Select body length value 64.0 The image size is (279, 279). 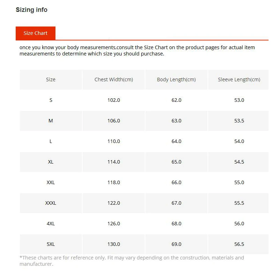(x=176, y=141)
